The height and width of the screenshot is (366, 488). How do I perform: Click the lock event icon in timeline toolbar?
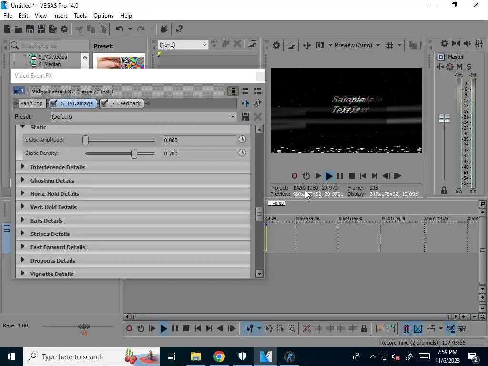pyautogui.click(x=364, y=329)
